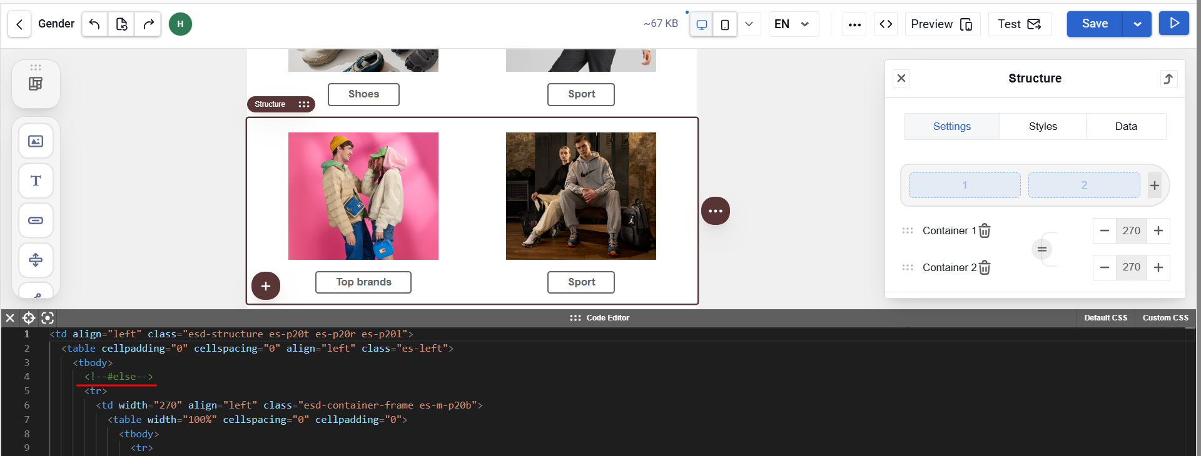Click the focus frame icon in Code Editor
This screenshot has height=456, width=1201.
[x=48, y=318]
